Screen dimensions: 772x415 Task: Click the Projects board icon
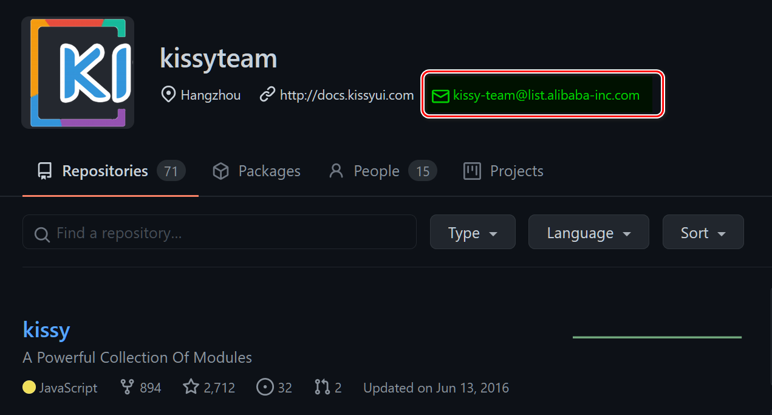472,171
